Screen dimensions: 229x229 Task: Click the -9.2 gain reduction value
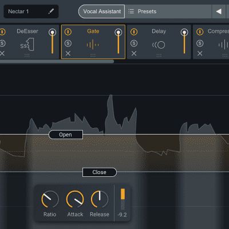tap(122, 215)
